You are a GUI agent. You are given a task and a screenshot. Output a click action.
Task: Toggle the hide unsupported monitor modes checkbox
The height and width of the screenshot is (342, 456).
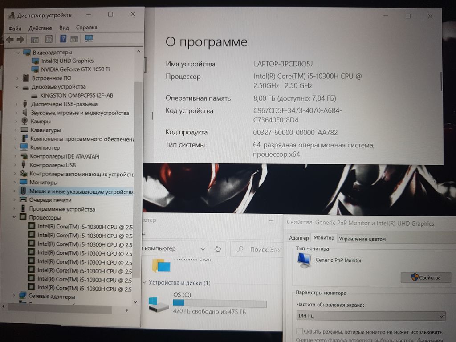click(x=300, y=332)
